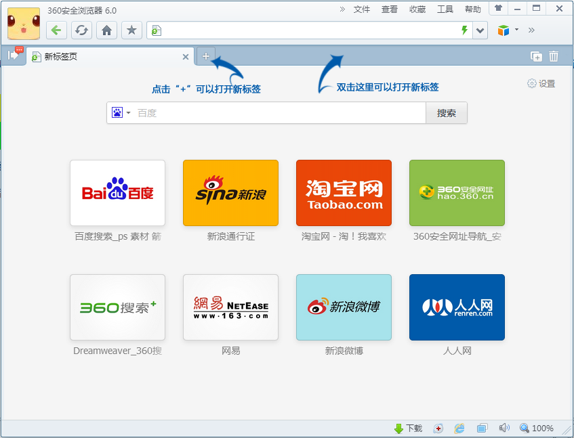Switch browser core via the IE icon

point(459,429)
